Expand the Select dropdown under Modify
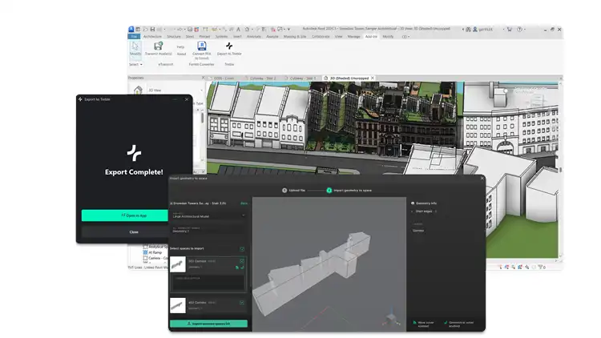Image resolution: width=601 pixels, height=338 pixels. 135,63
